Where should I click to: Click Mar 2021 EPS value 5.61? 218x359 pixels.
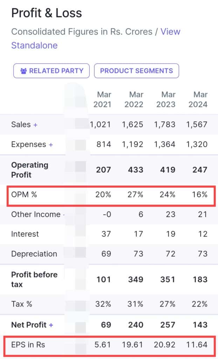pyautogui.click(x=103, y=345)
